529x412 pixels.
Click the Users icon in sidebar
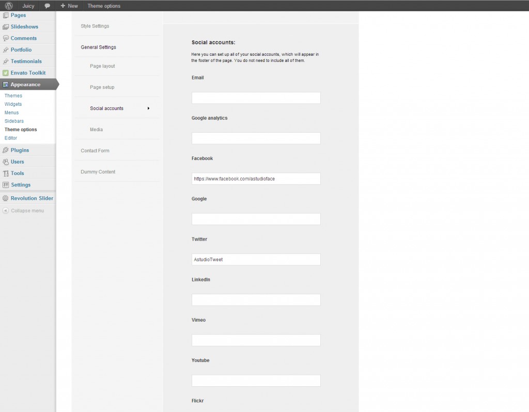[x=6, y=162]
